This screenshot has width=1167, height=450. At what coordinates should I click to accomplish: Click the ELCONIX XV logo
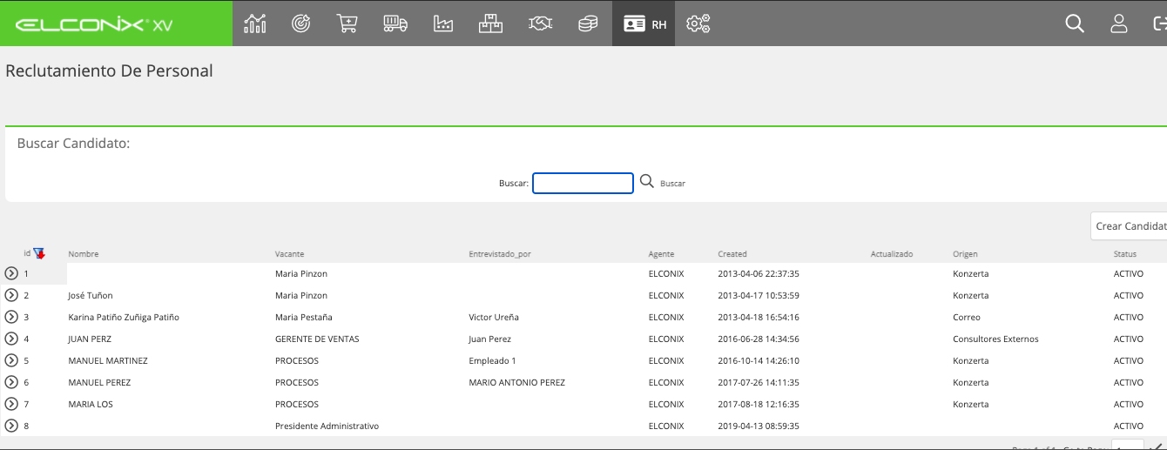94,24
